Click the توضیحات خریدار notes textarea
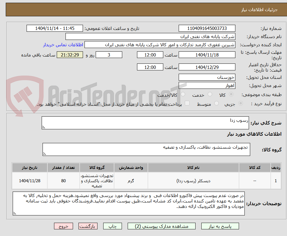The width and height of the screenshot is (287, 236). [x=129, y=204]
